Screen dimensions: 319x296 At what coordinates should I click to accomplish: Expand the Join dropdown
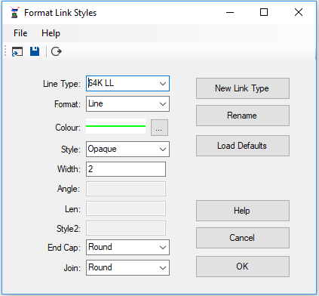(163, 267)
